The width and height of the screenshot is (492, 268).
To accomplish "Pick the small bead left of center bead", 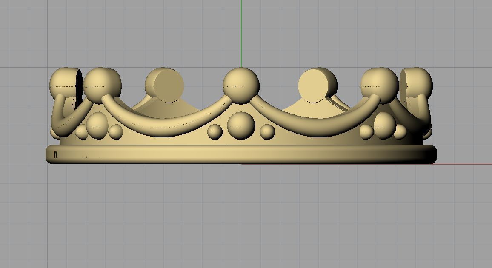I will point(215,131).
